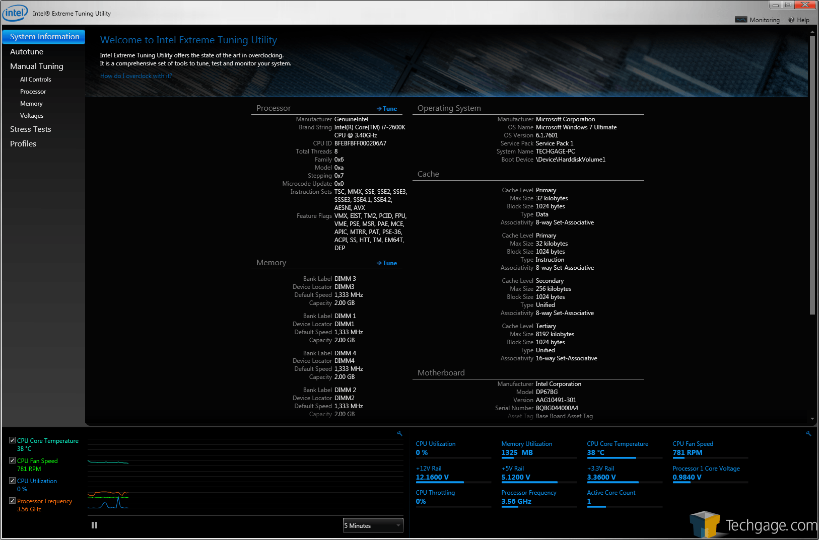This screenshot has width=819, height=540.
Task: Click Welcome to Intel Extreme Tuning Utility heading
Action: 188,40
